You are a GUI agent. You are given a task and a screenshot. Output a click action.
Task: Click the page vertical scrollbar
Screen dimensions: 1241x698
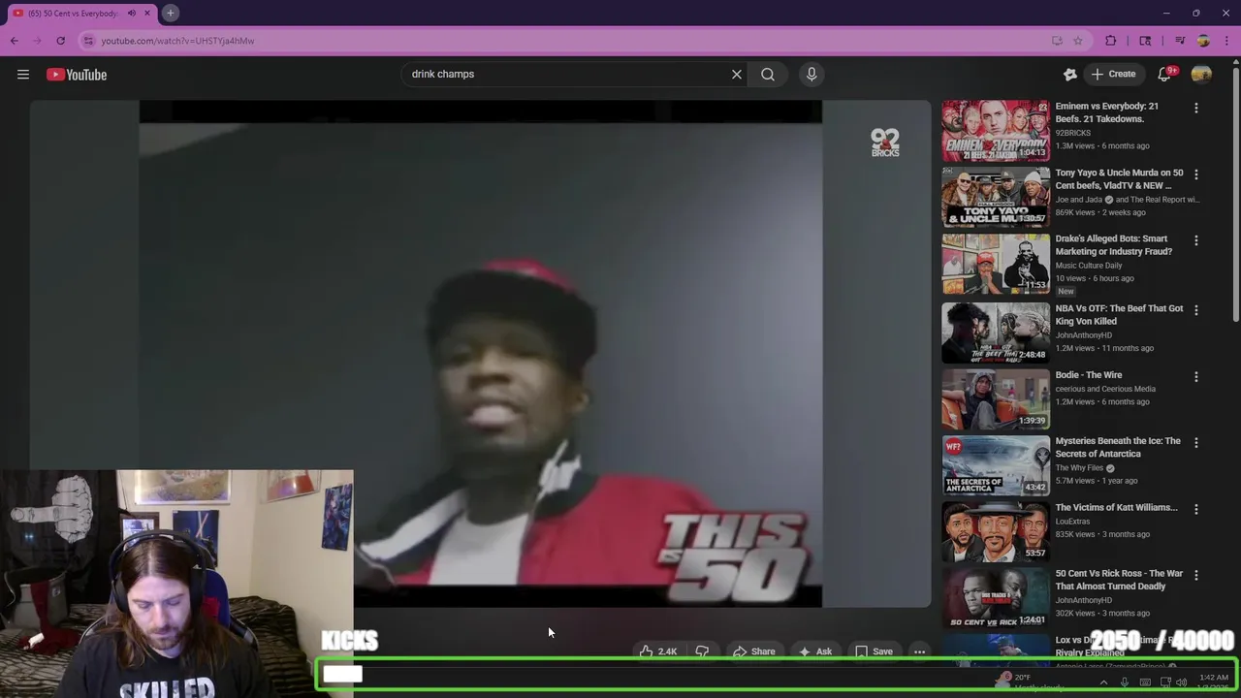click(1235, 194)
